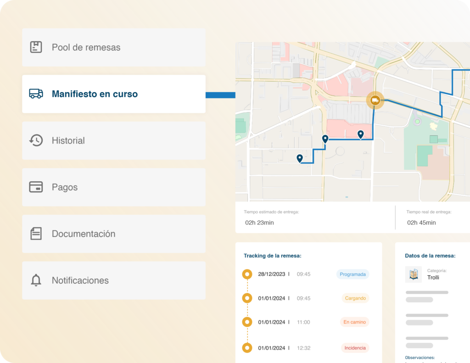
Task: Open the Pool de remesas menu item
Action: coord(113,47)
